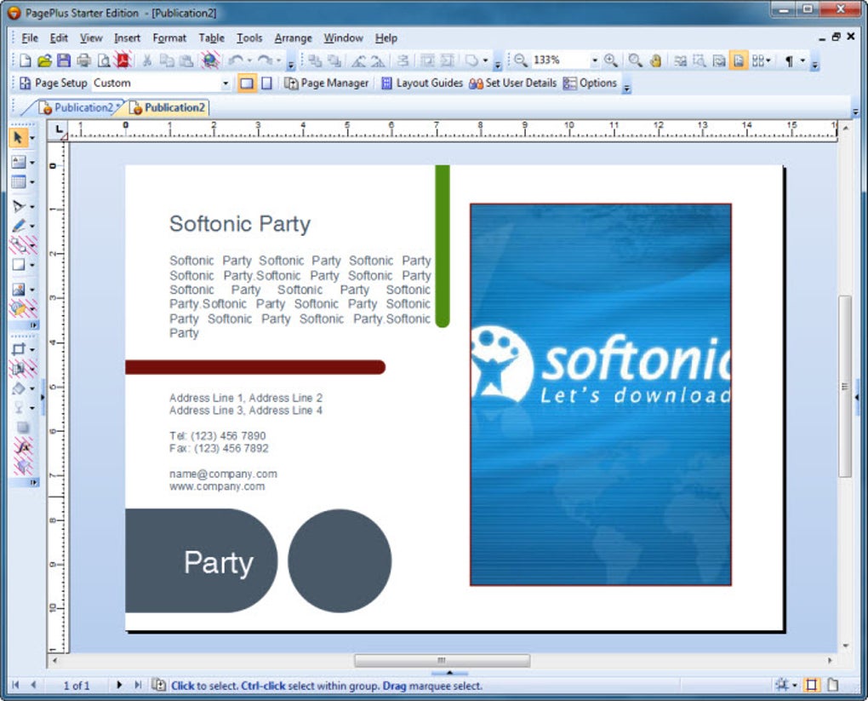This screenshot has width=868, height=701.
Task: Click the horizontal scrollbar thumb
Action: [442, 660]
